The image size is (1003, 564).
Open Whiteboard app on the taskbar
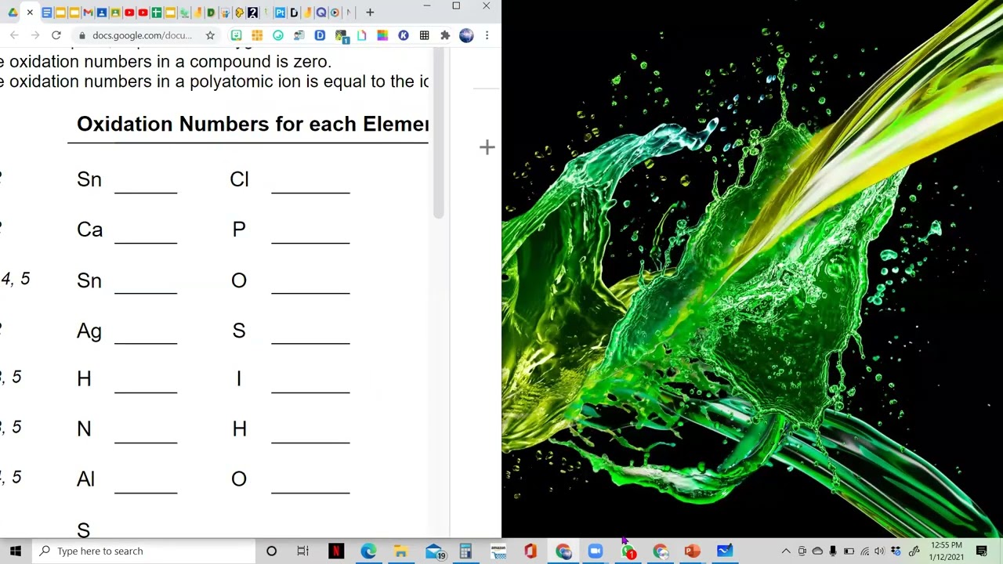725,551
